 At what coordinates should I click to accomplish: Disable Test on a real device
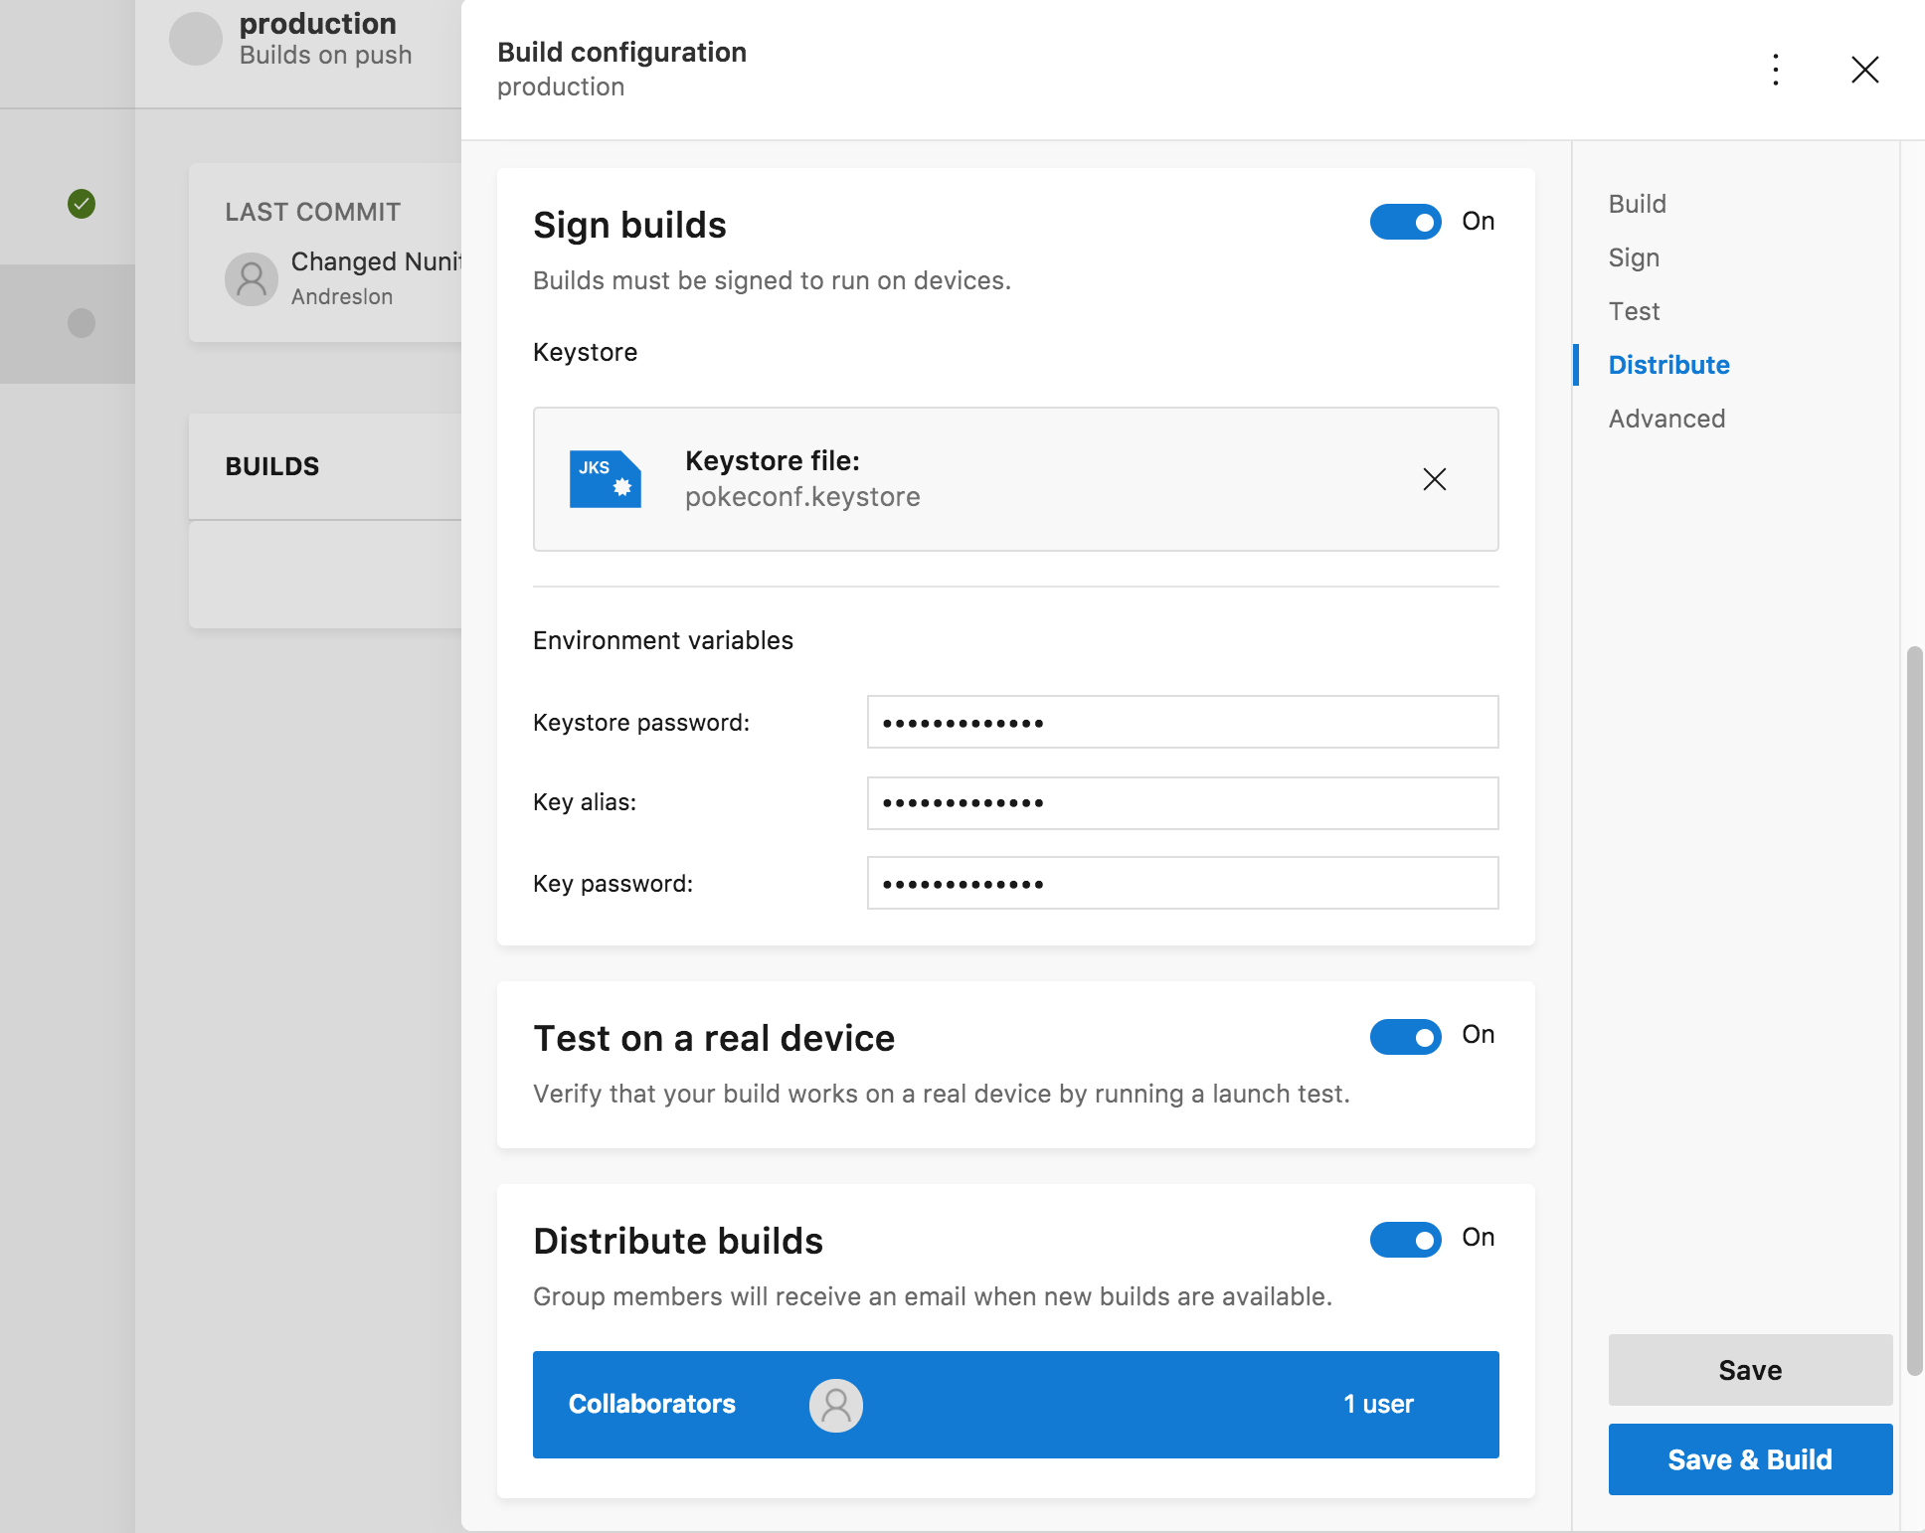[x=1405, y=1037]
